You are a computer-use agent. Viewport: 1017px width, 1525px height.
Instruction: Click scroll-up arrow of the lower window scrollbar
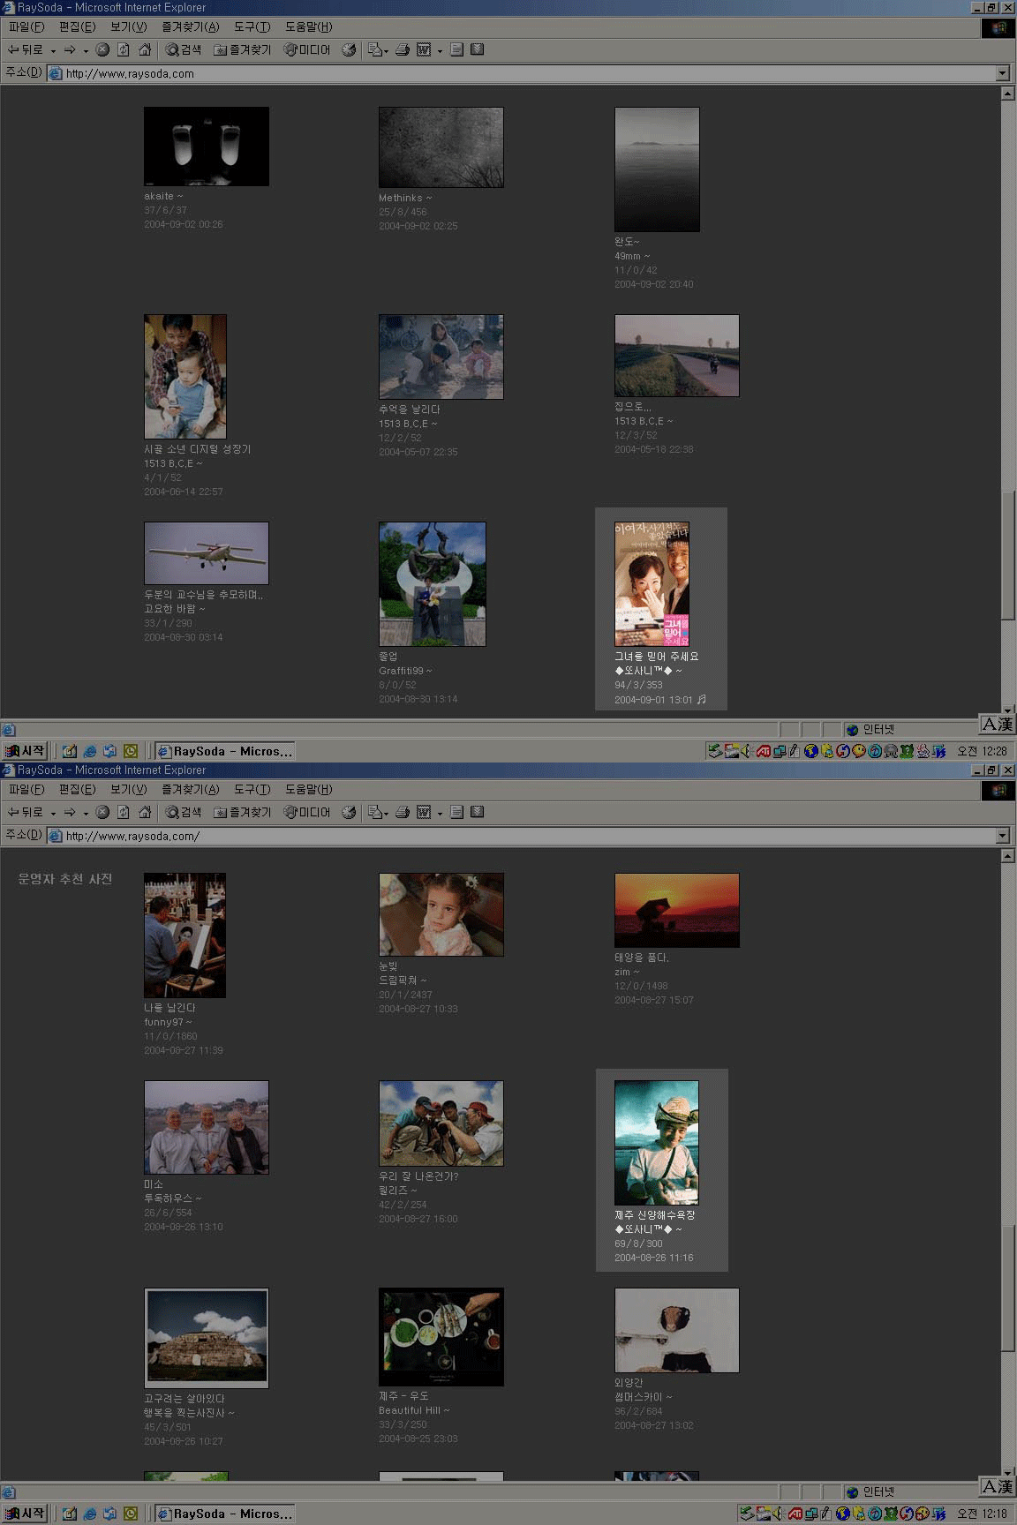click(x=1006, y=856)
